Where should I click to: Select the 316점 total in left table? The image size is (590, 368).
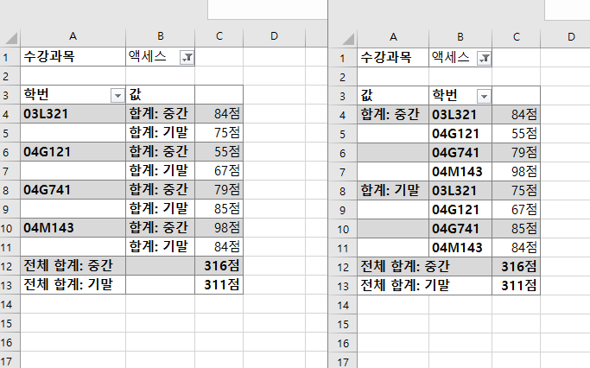pos(219,265)
